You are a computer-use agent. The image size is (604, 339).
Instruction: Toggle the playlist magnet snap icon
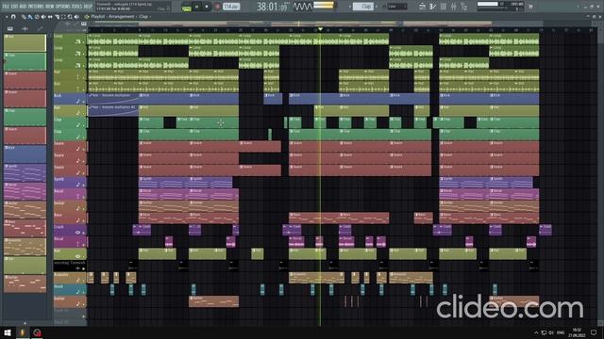coord(13,17)
